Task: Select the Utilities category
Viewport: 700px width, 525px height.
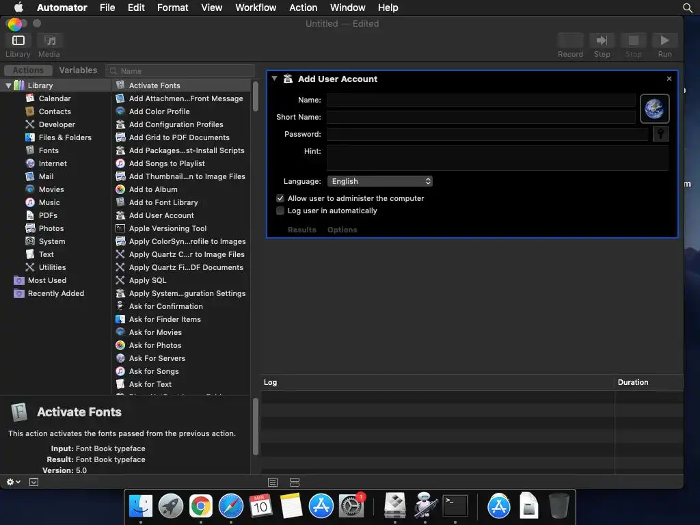Action: pyautogui.click(x=52, y=267)
